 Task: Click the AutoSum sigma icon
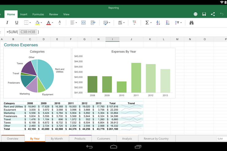pyautogui.click(x=147, y=23)
